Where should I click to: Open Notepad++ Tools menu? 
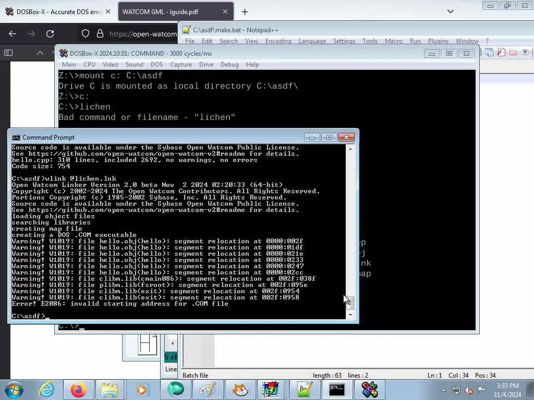point(370,41)
